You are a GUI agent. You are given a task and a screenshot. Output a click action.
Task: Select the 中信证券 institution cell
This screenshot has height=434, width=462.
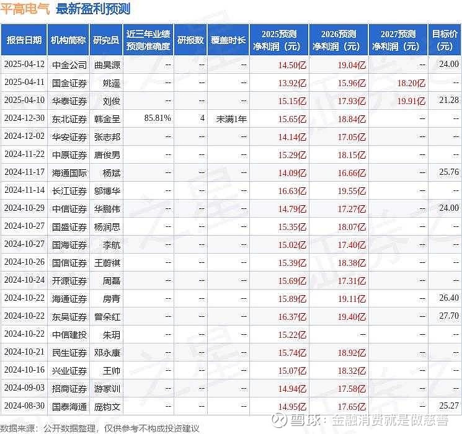click(x=69, y=209)
